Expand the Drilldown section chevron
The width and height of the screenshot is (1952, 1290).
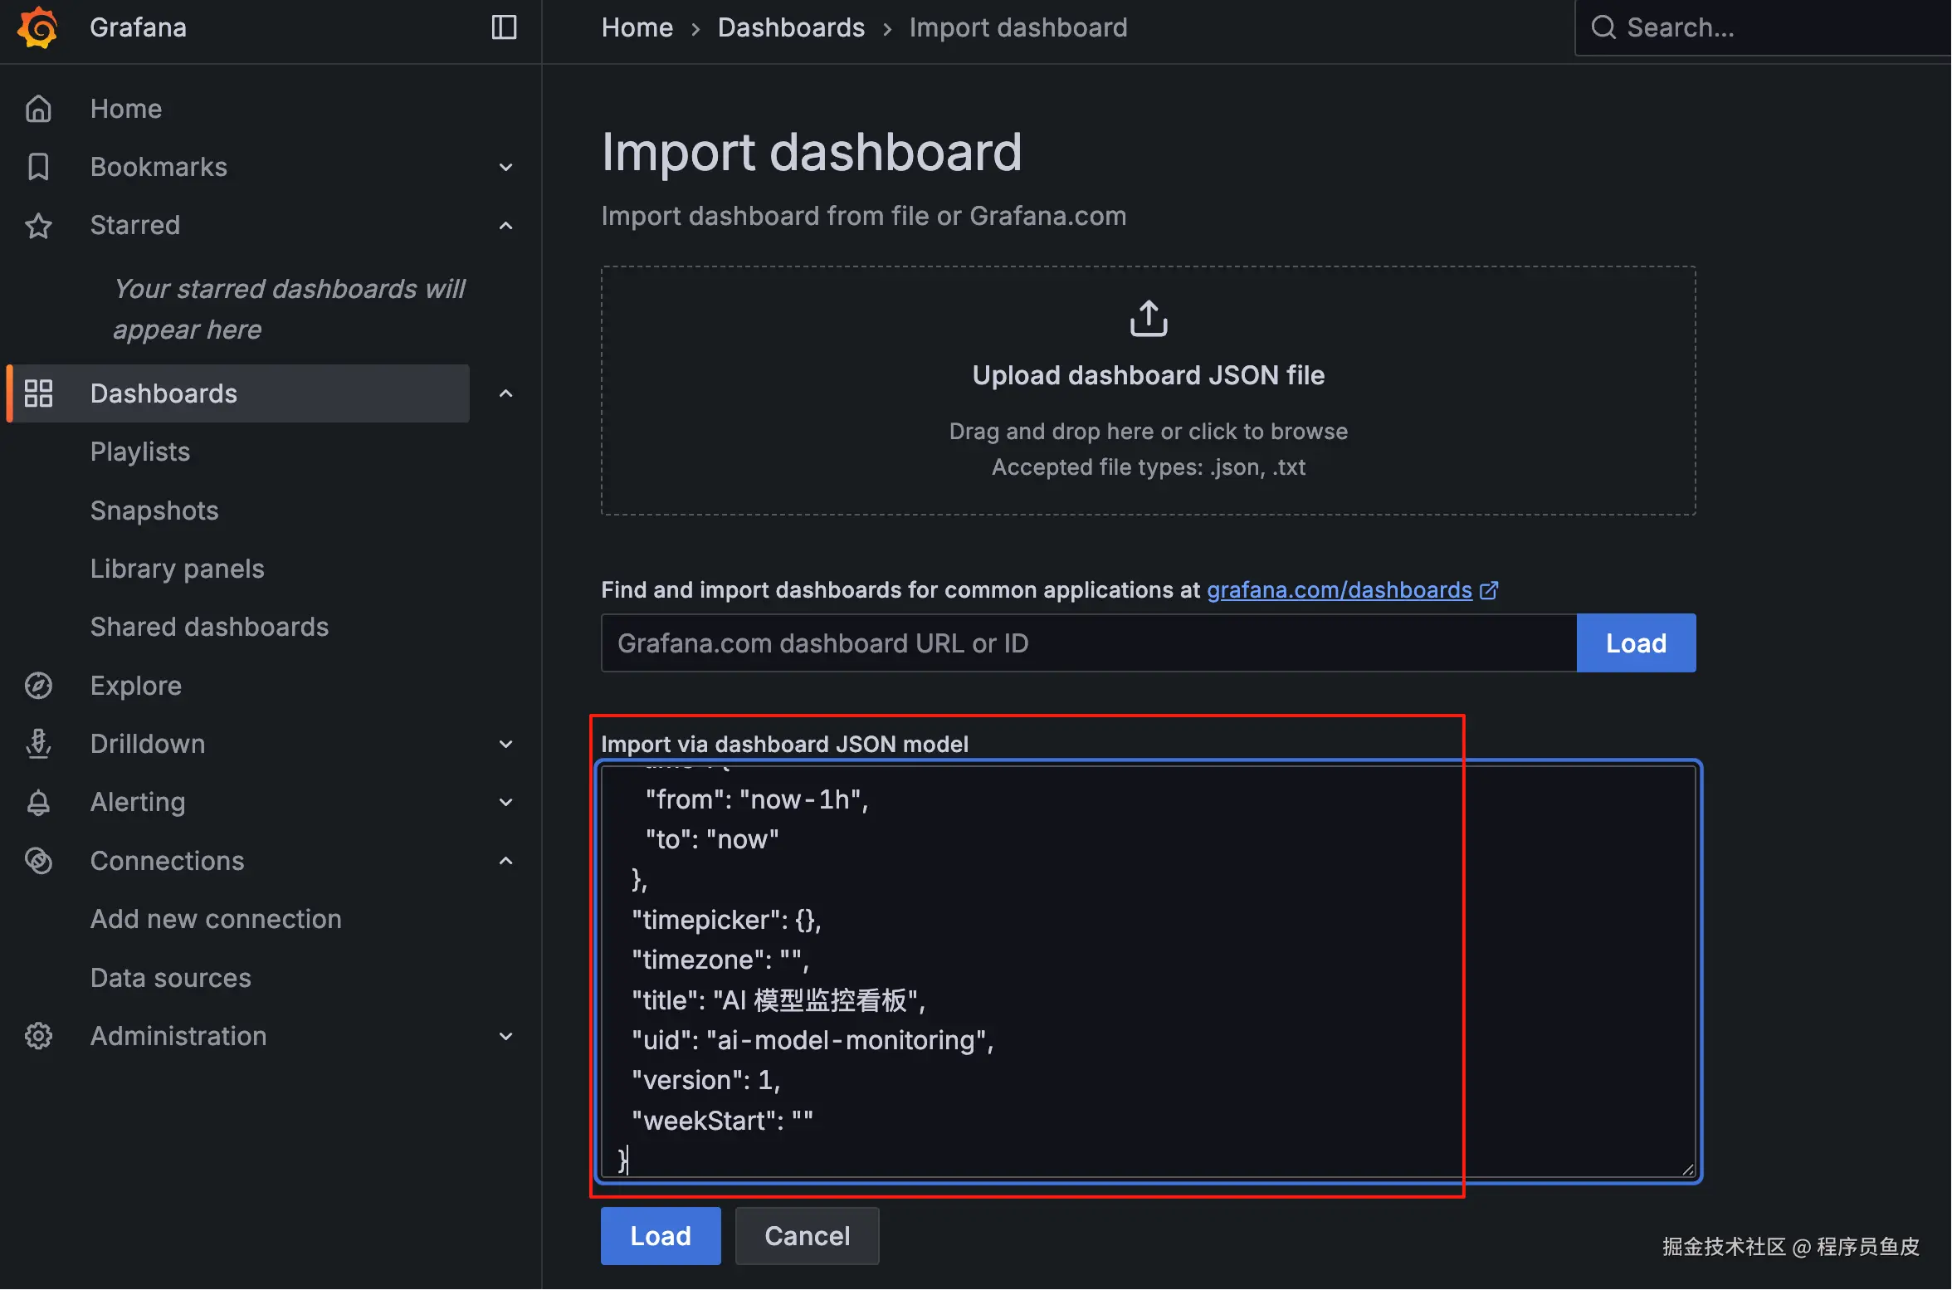coord(505,744)
